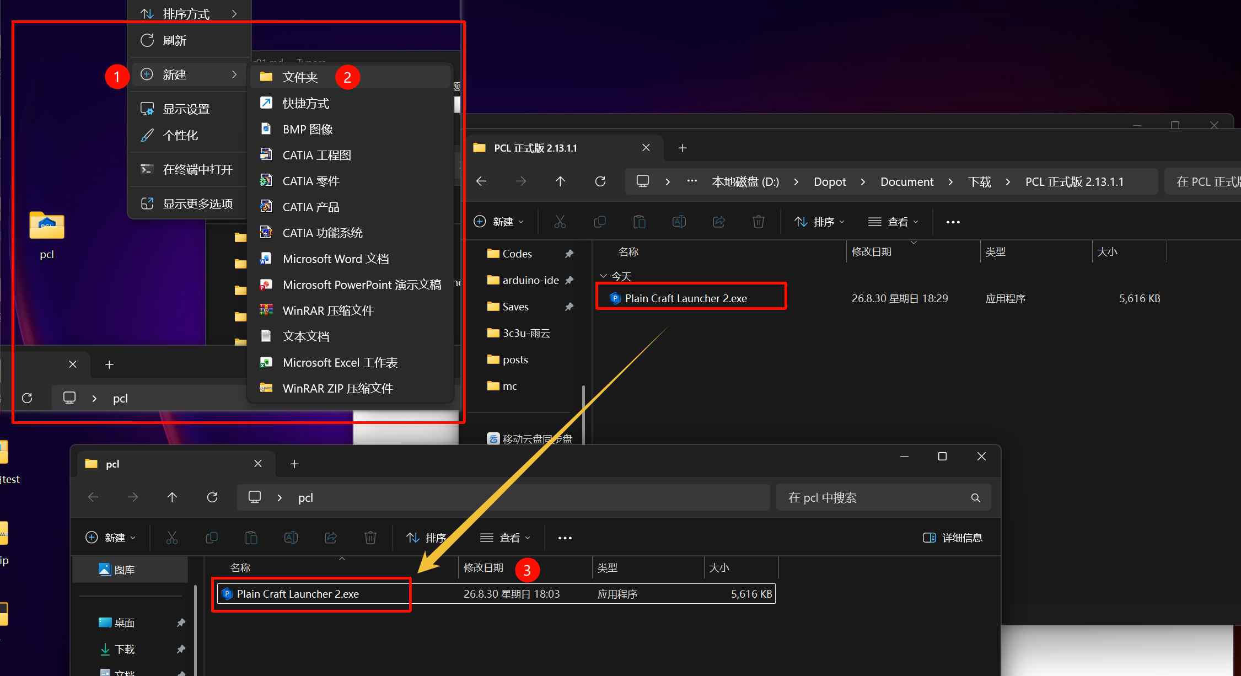Open the 排序 dropdown in PCL 正式版 window

819,222
